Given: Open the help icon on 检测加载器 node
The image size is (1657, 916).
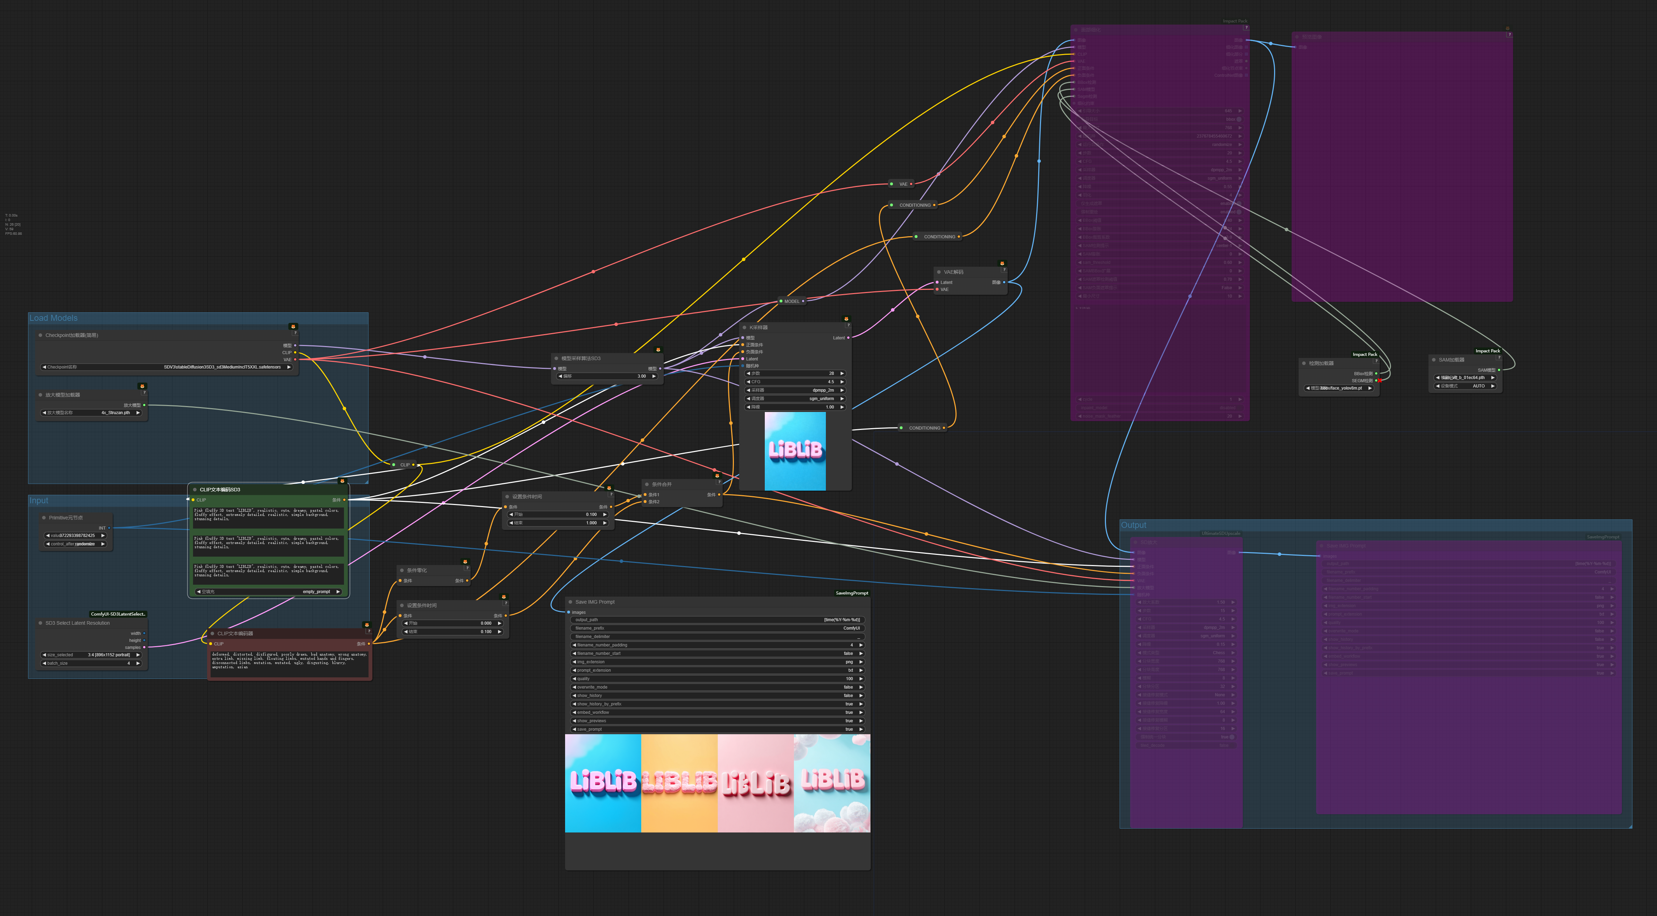Looking at the screenshot, I should (x=1376, y=361).
